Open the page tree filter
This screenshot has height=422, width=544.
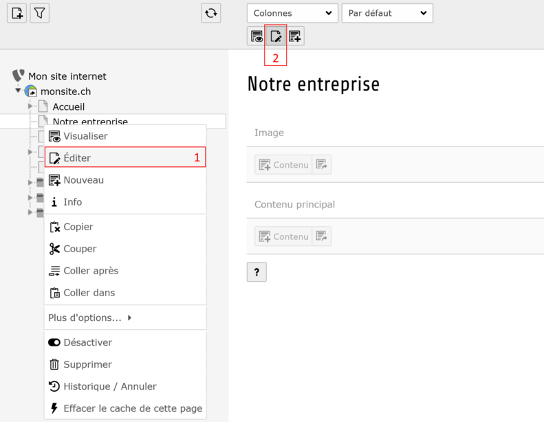click(x=40, y=13)
